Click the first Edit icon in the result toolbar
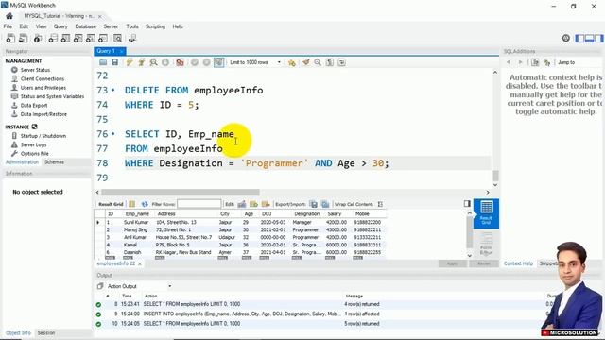The image size is (605, 340). point(242,204)
